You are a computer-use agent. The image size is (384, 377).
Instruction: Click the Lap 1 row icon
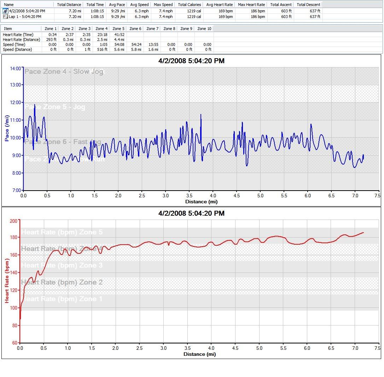[5, 17]
